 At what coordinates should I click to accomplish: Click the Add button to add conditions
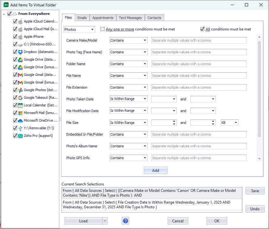coord(156,170)
